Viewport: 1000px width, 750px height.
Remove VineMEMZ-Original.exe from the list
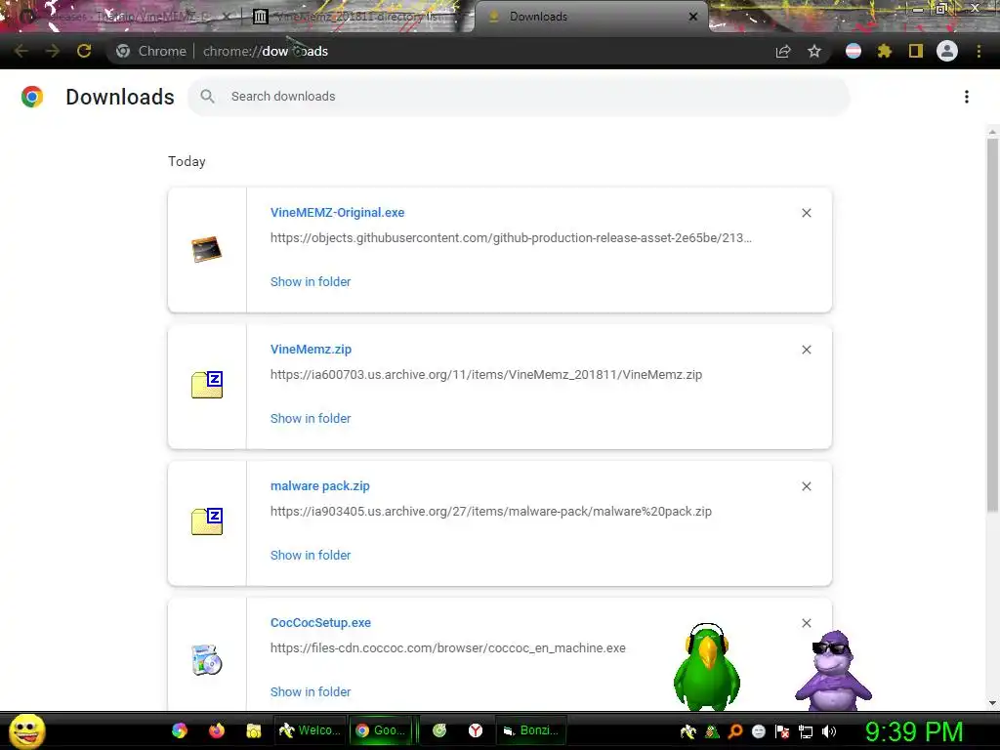[806, 213]
